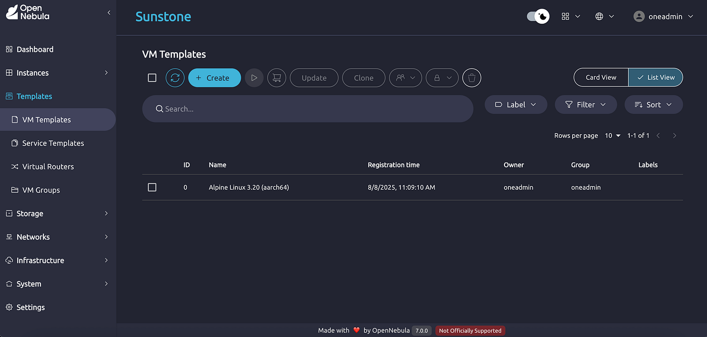707x337 pixels.
Task: Open the oneadmin user menu
Action: [664, 16]
